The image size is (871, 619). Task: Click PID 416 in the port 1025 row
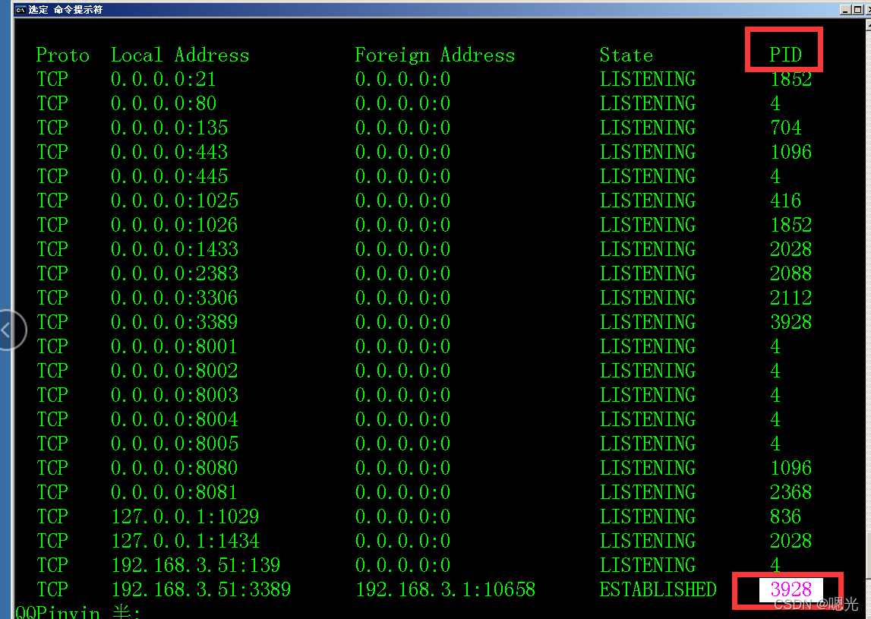click(785, 201)
